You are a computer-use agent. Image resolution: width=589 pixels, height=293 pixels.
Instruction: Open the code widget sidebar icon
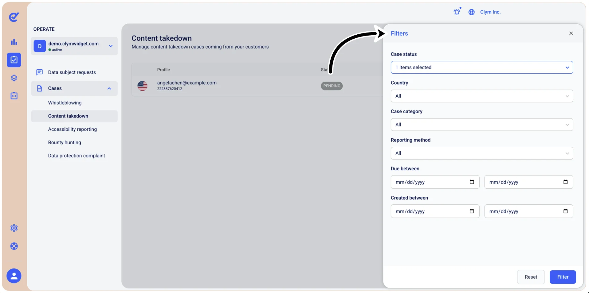pyautogui.click(x=14, y=96)
